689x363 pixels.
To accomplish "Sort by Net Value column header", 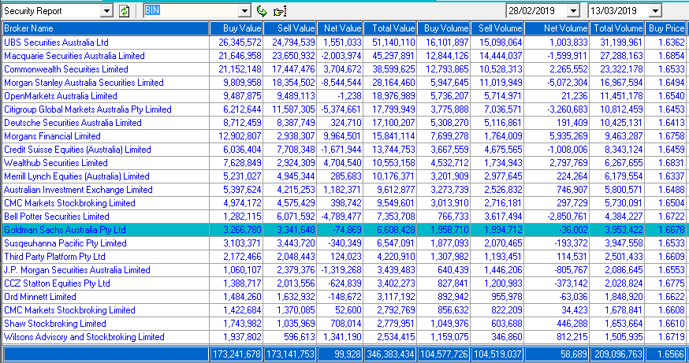I will pyautogui.click(x=340, y=28).
